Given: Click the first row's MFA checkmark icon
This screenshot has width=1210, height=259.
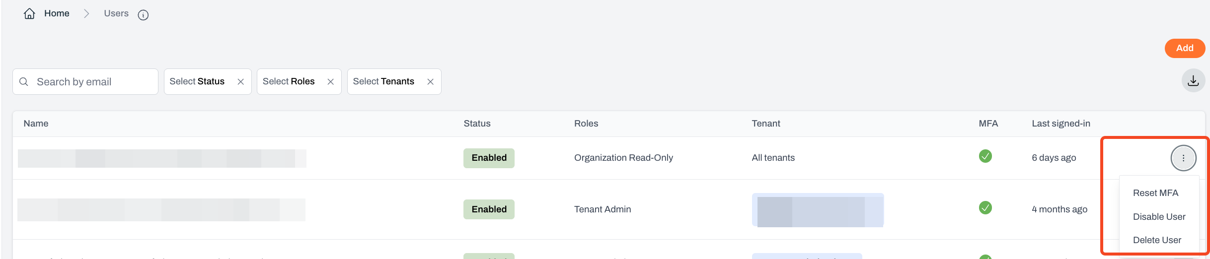Looking at the screenshot, I should point(985,156).
